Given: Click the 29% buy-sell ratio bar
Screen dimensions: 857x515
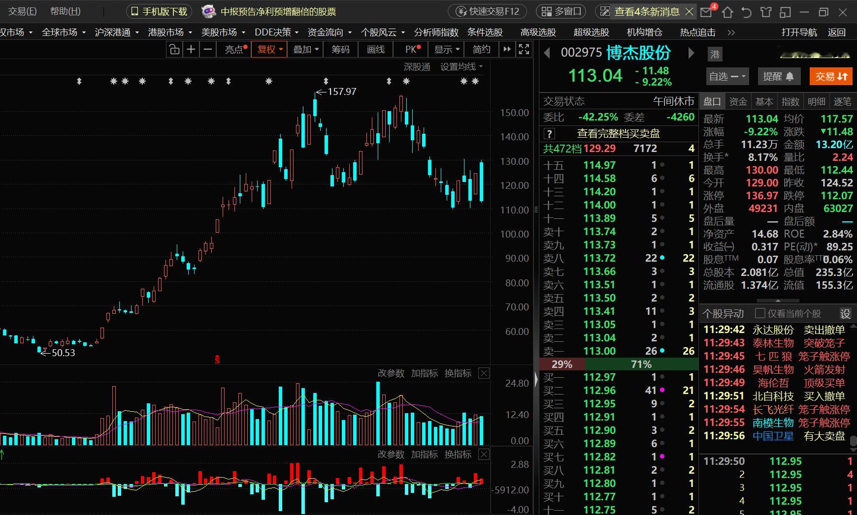Looking at the screenshot, I should 562,364.
